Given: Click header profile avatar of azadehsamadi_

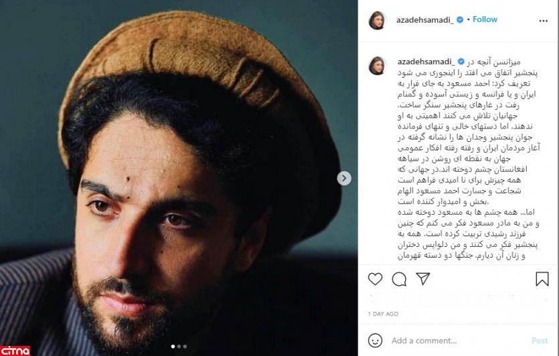Looking at the screenshot, I should [x=377, y=20].
